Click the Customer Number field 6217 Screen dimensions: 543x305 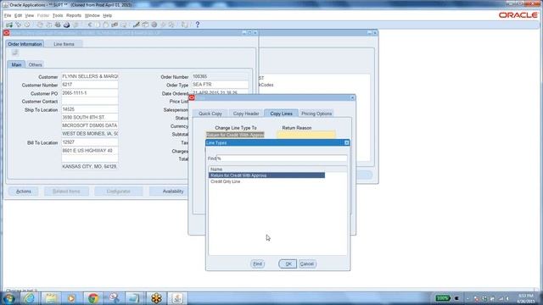90,85
